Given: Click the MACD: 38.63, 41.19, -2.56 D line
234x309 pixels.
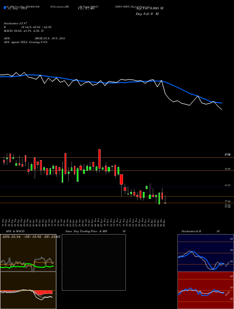Looking at the screenshot, I should [x=24, y=31].
